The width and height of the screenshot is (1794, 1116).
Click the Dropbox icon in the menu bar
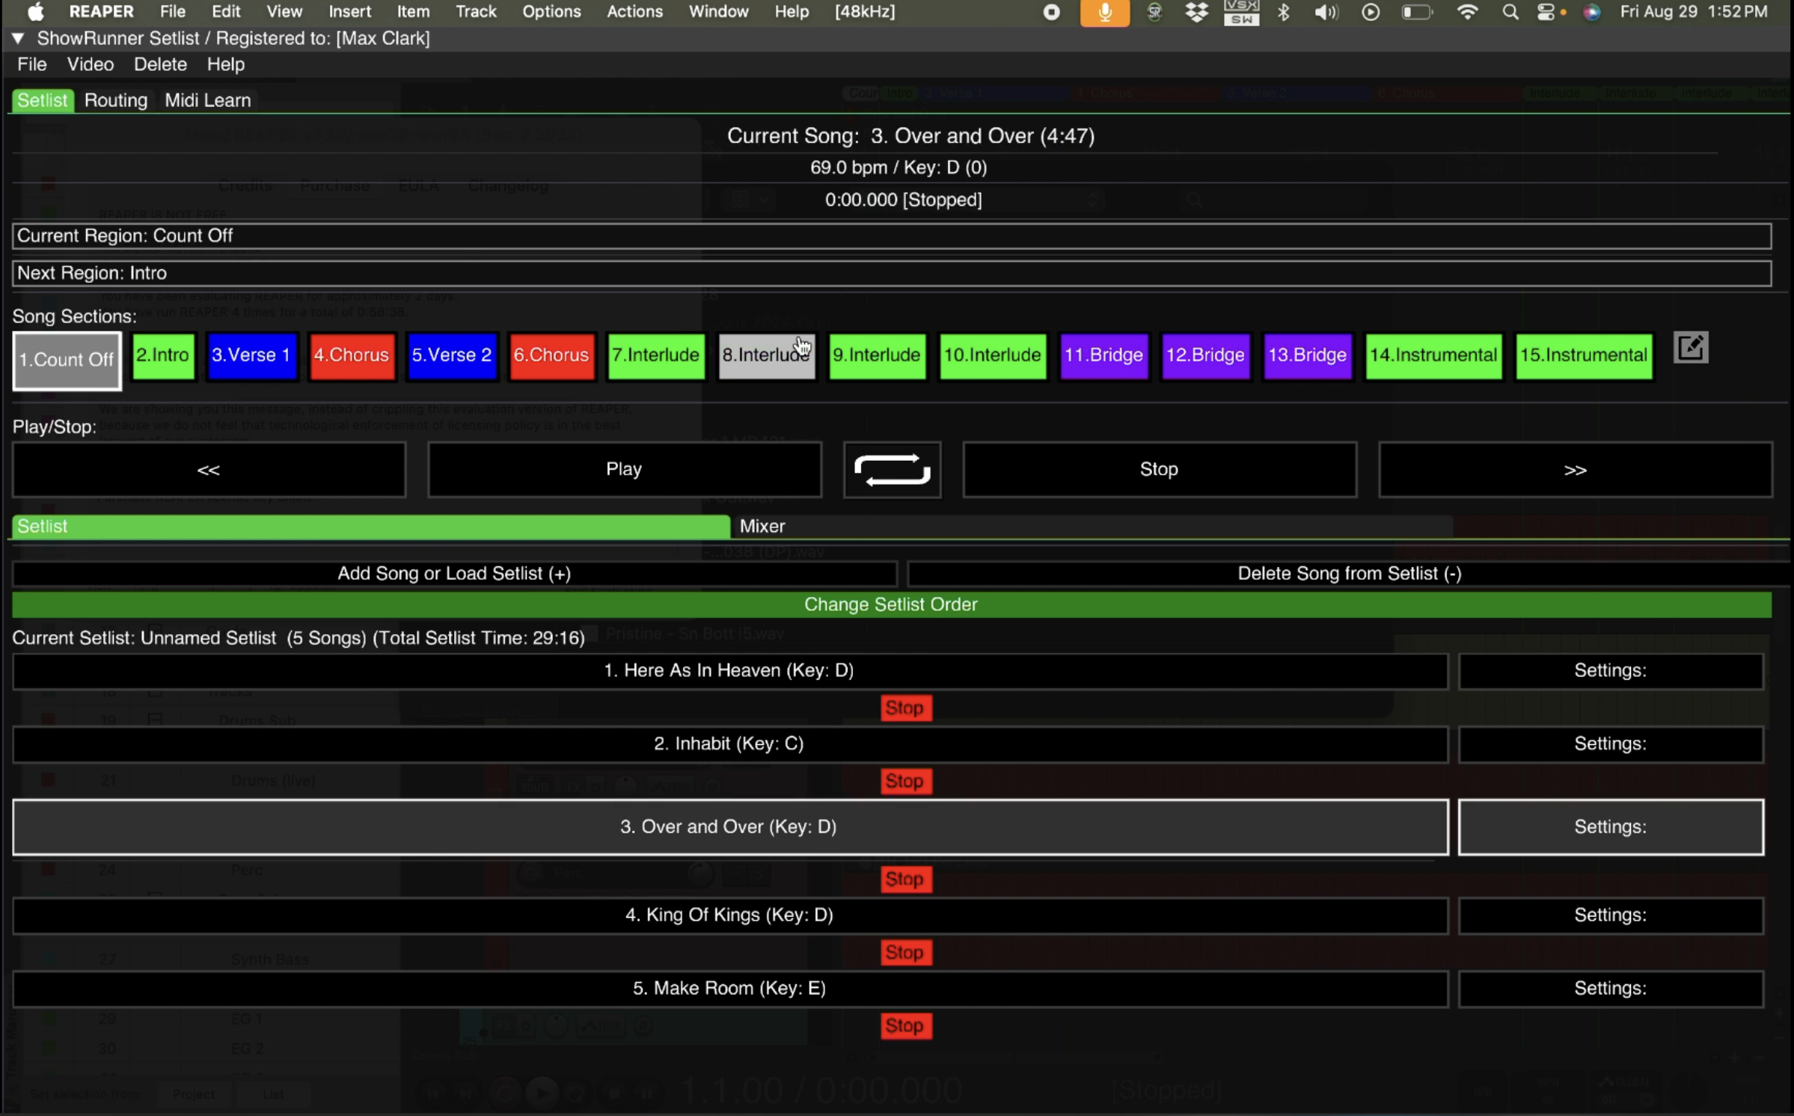[x=1197, y=11]
